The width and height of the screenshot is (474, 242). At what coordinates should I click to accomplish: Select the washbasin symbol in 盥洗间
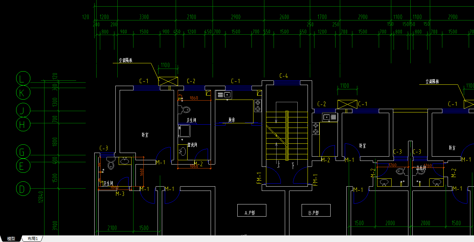[182, 152]
